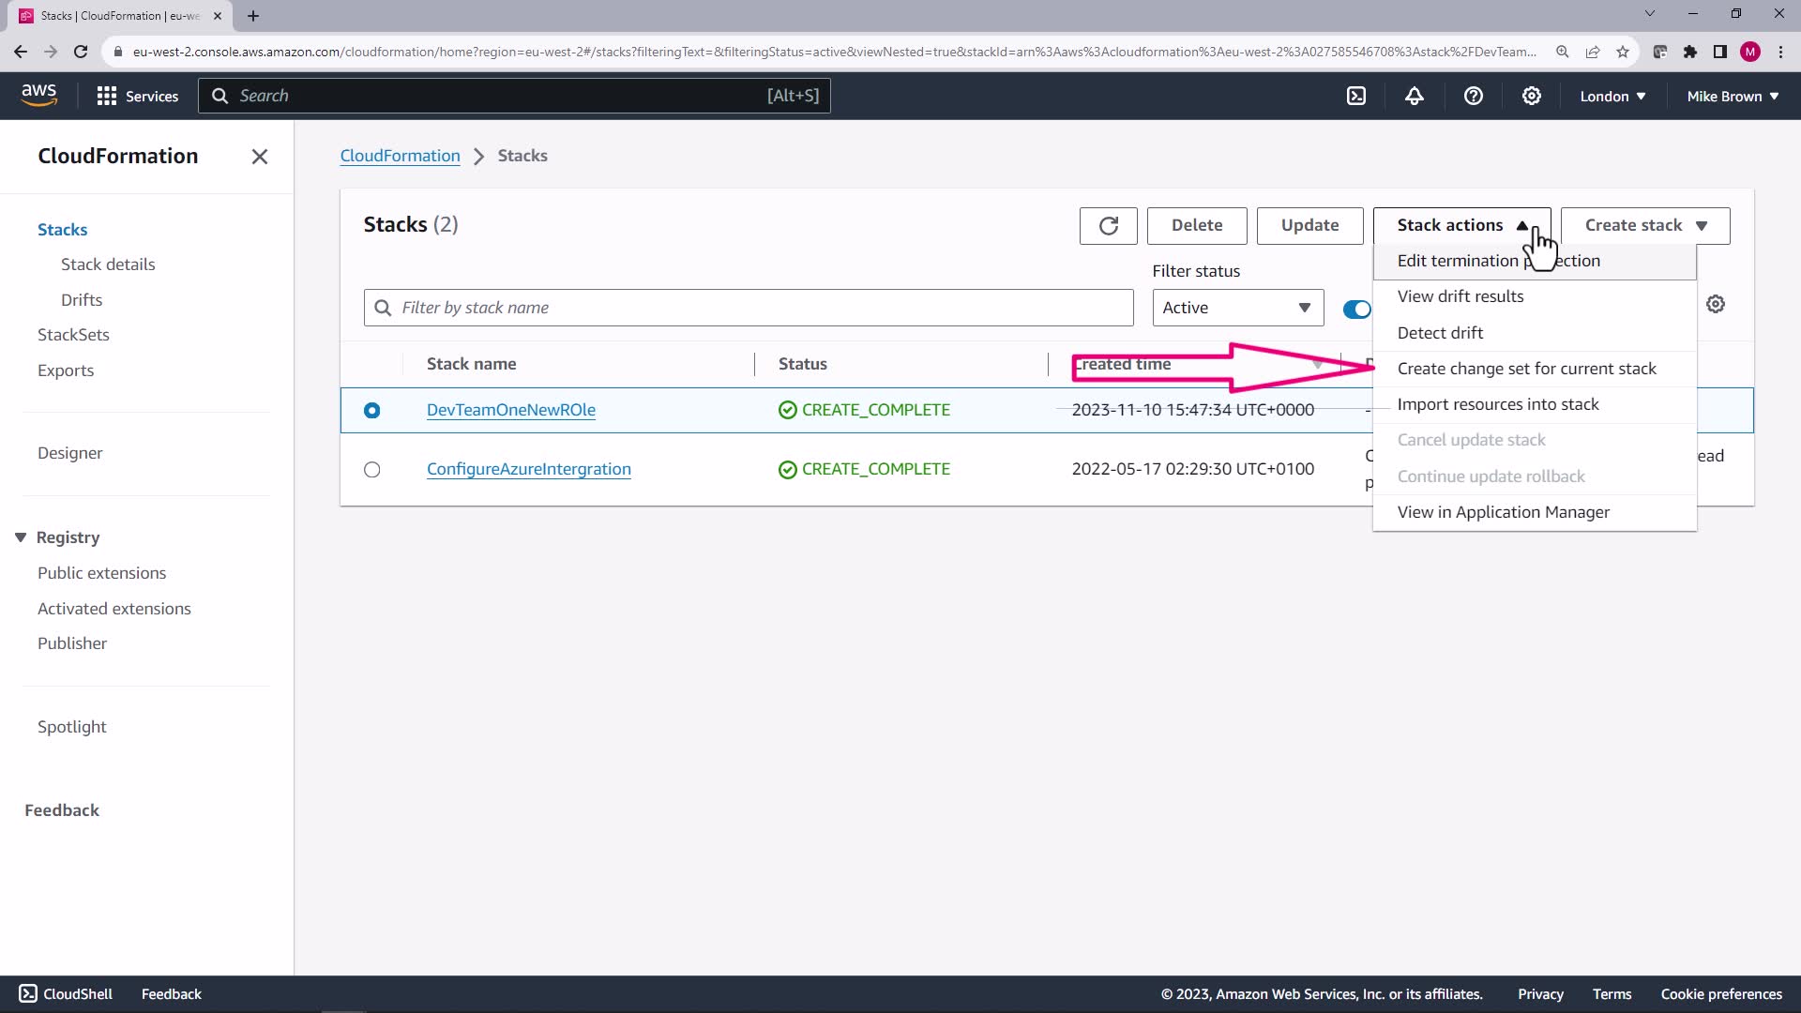Click the Delete stack button
This screenshot has width=1801, height=1013.
[1196, 226]
